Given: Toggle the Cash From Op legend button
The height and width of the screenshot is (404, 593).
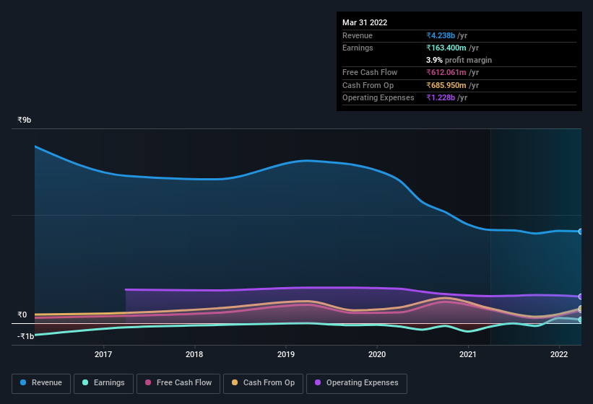Looking at the screenshot, I should (x=263, y=384).
